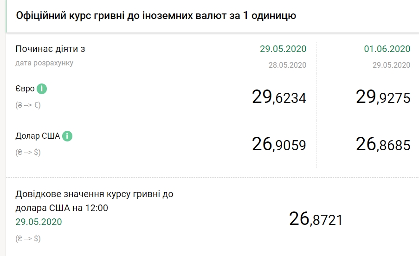419x256 pixels.
Task: Select the green 01.06.2020 effective date
Action: 387,49
